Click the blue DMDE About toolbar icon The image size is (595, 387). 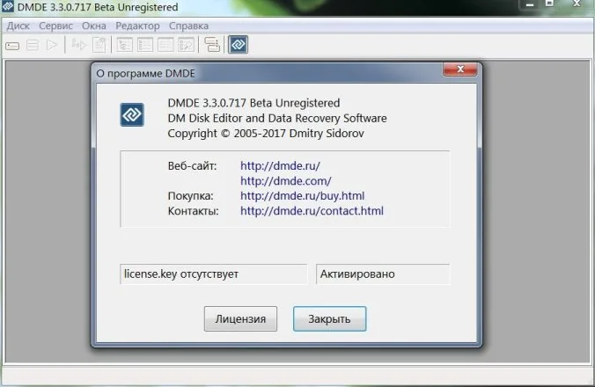(238, 44)
